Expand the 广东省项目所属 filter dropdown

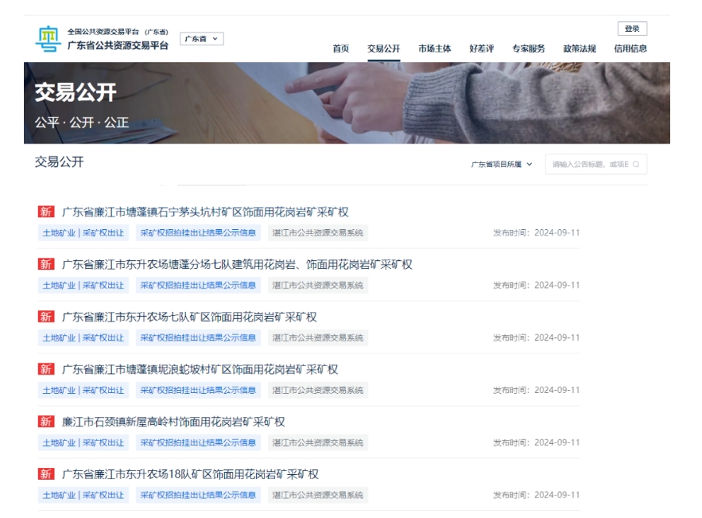pos(501,165)
